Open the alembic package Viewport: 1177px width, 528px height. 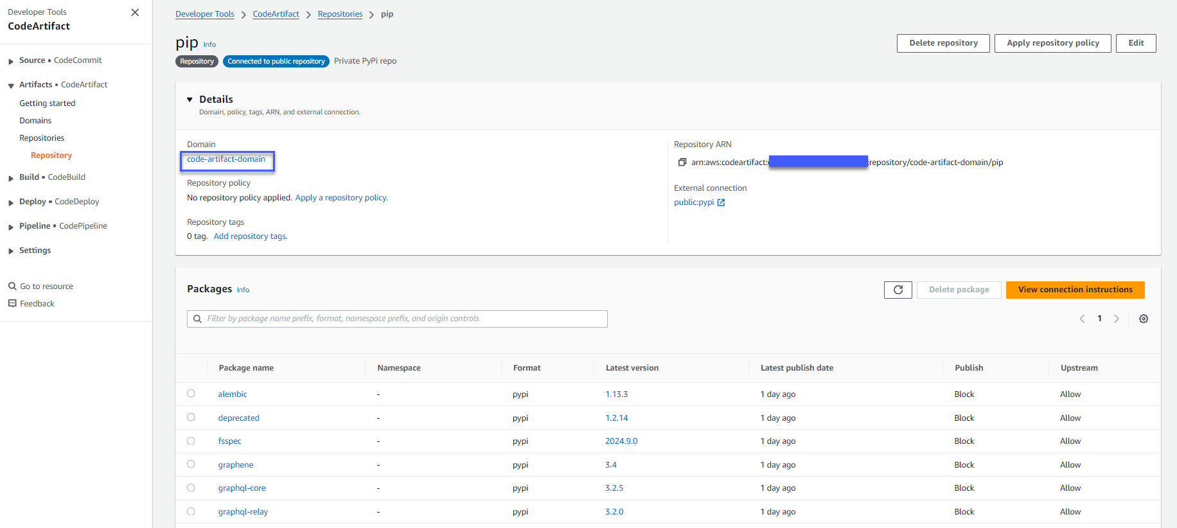tap(233, 394)
